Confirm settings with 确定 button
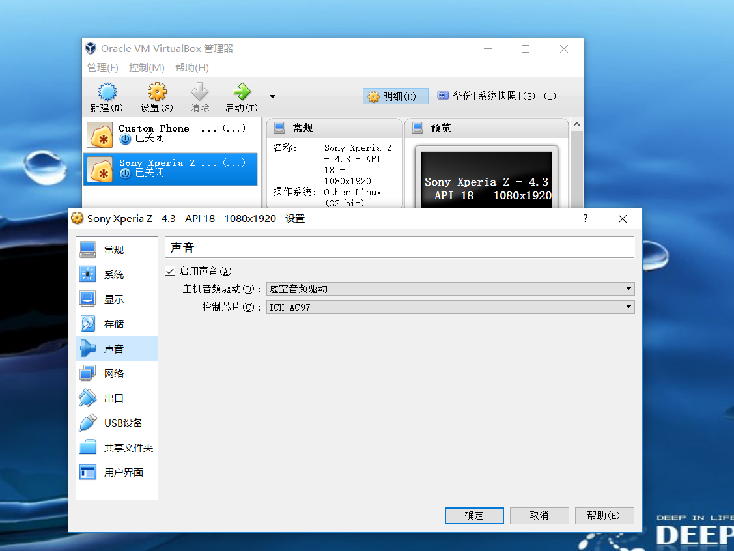Viewport: 734px width, 551px height. click(474, 515)
